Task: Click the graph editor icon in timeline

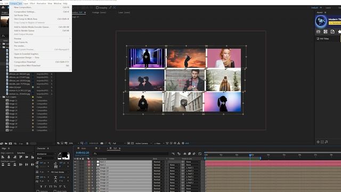Action: [200, 154]
